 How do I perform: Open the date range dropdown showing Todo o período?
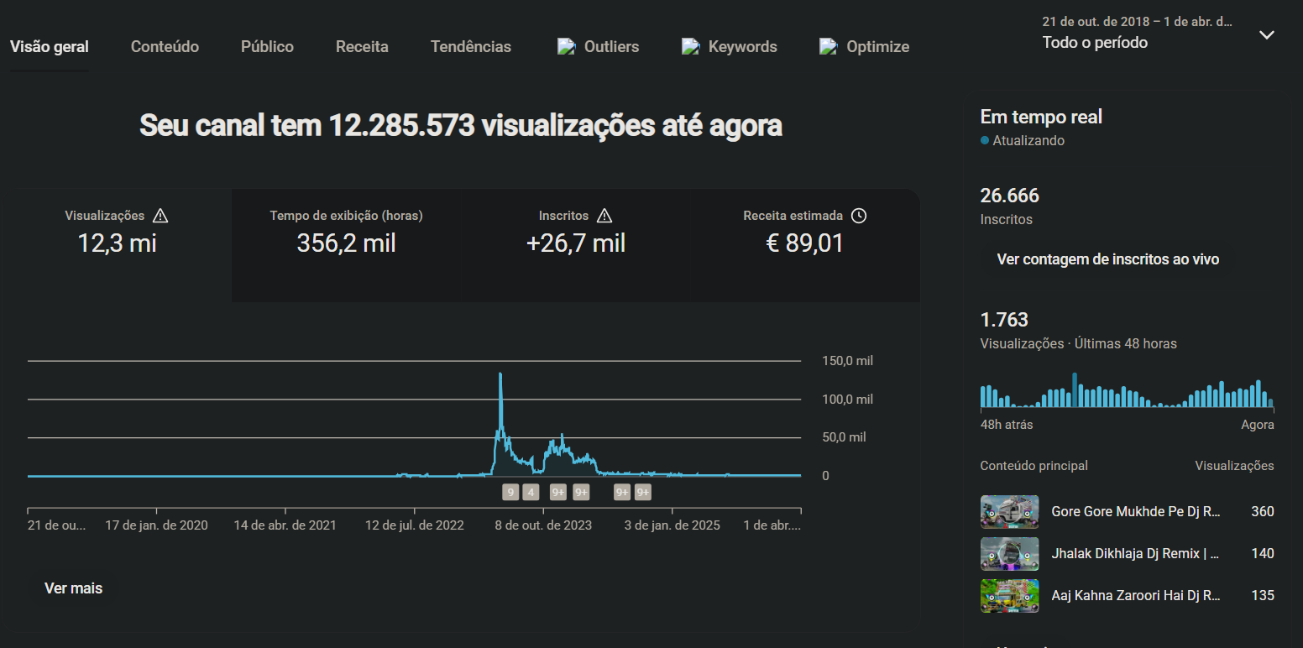coord(1159,34)
